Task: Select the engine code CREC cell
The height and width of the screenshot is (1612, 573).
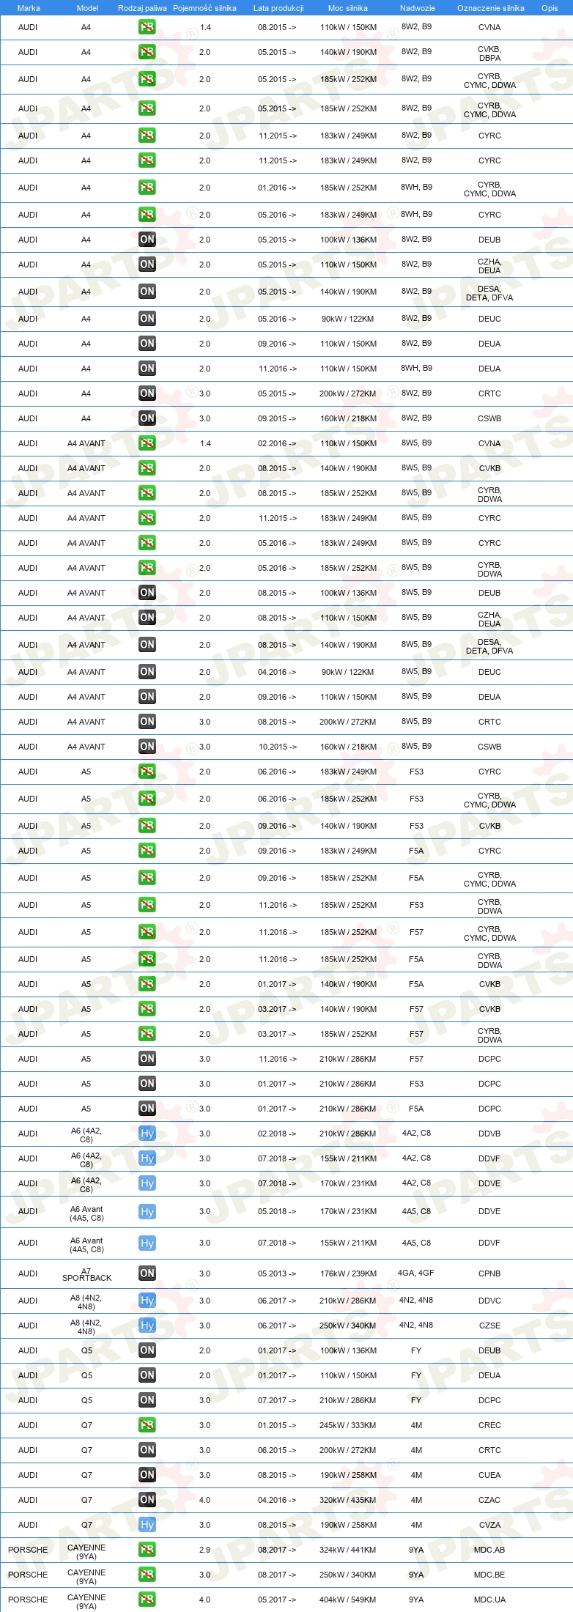Action: tap(489, 1425)
